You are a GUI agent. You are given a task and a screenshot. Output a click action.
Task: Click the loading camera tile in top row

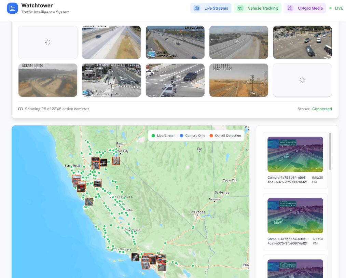pyautogui.click(x=48, y=42)
